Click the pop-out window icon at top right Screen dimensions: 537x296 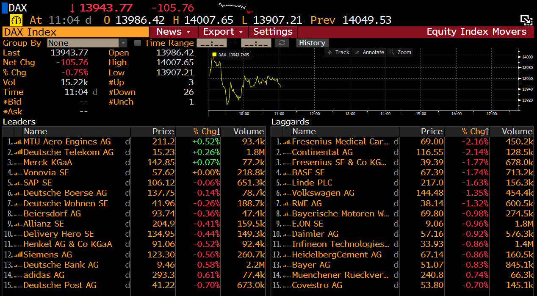526,20
